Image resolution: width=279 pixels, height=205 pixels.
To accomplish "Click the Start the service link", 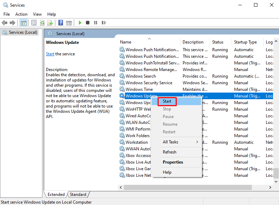I will click(50, 54).
